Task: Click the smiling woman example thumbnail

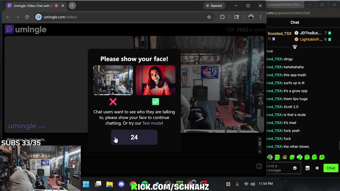Action: pyautogui.click(x=155, y=80)
